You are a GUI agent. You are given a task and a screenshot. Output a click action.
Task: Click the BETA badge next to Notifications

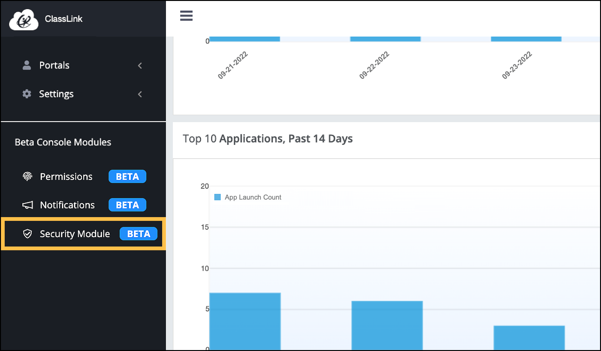click(x=127, y=205)
